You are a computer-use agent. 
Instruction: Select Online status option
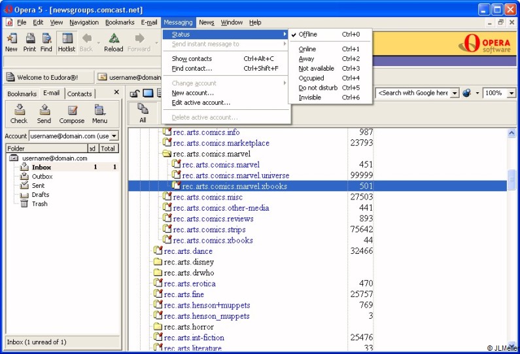point(330,49)
